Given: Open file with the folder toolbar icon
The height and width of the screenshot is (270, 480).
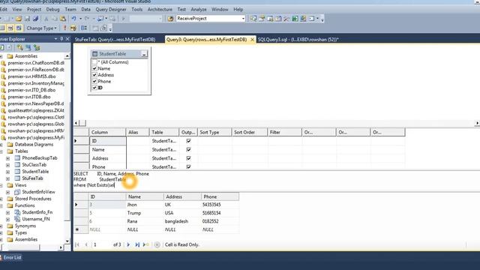Looking at the screenshot, I should (19, 19).
